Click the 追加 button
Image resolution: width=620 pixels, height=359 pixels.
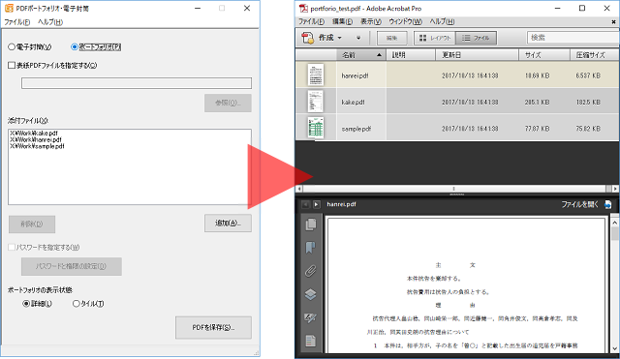pyautogui.click(x=228, y=224)
